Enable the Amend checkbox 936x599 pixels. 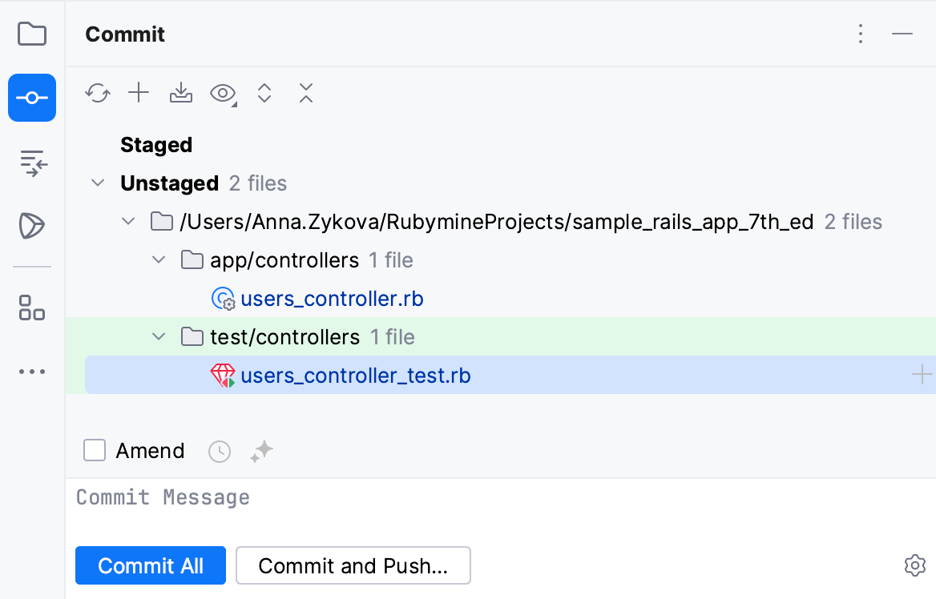coord(95,451)
